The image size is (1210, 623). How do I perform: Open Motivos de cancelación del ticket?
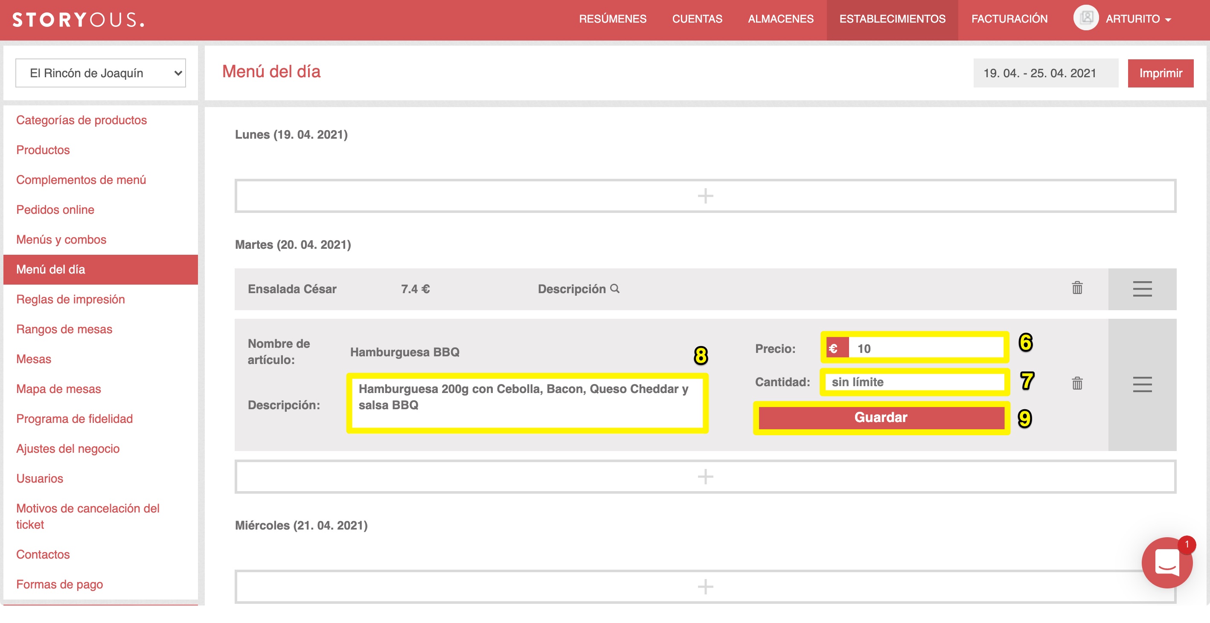88,516
